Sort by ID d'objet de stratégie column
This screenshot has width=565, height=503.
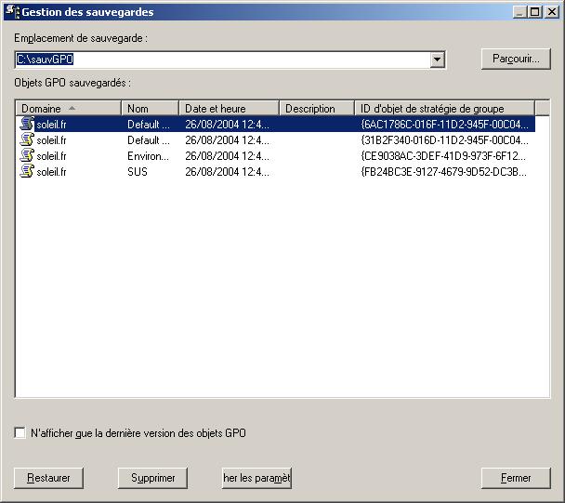tap(444, 109)
